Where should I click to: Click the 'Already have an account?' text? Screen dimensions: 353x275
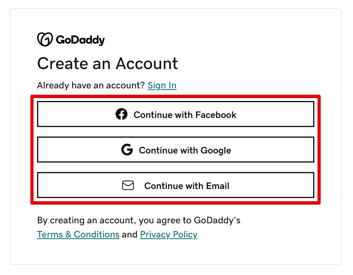coord(91,86)
